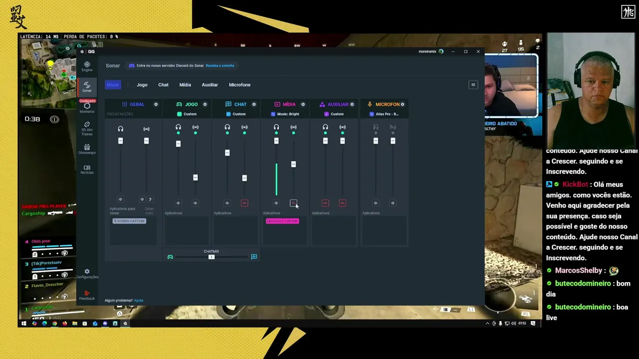Image resolution: width=639 pixels, height=359 pixels.
Task: Open the Giveaways section in sidebar
Action: (x=87, y=149)
